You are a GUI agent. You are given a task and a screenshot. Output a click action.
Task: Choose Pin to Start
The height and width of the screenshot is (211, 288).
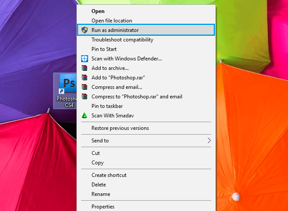pyautogui.click(x=146, y=49)
